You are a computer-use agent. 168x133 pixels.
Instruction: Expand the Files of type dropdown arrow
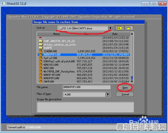108,94
